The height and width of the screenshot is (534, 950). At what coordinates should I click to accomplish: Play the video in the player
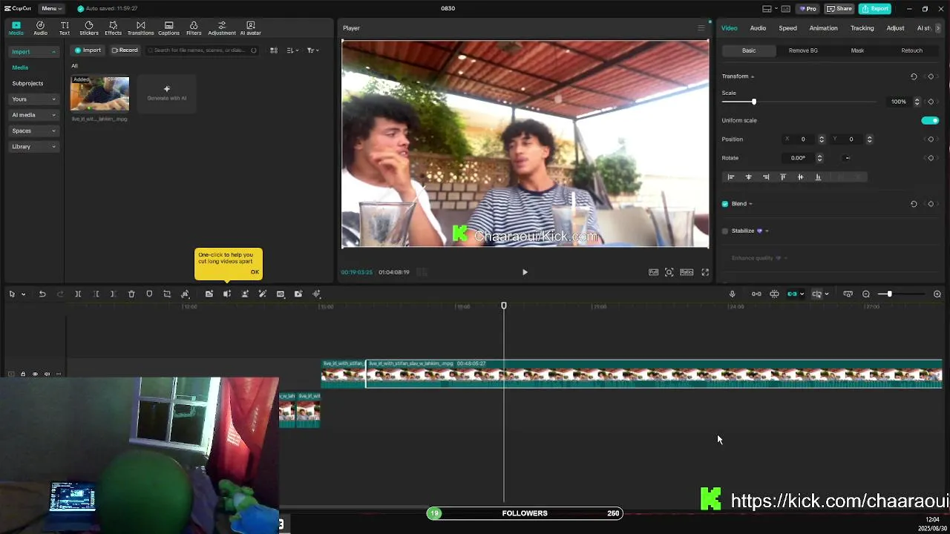click(x=525, y=272)
